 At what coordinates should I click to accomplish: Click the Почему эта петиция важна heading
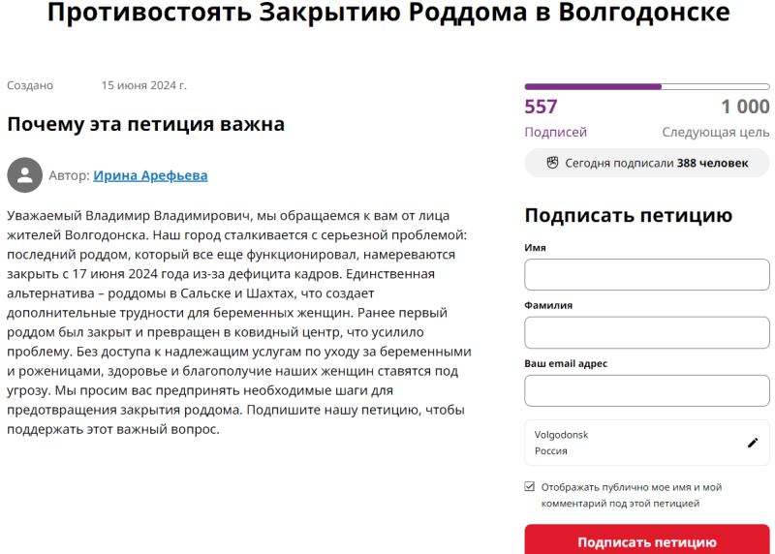pyautogui.click(x=146, y=124)
